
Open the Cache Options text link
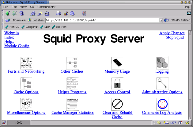(x=26, y=92)
